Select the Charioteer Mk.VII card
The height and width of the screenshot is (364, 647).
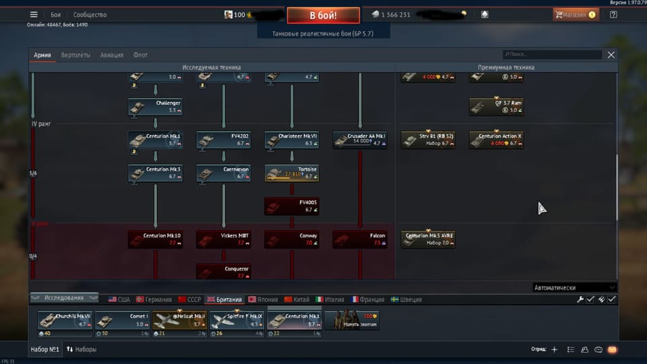point(292,140)
